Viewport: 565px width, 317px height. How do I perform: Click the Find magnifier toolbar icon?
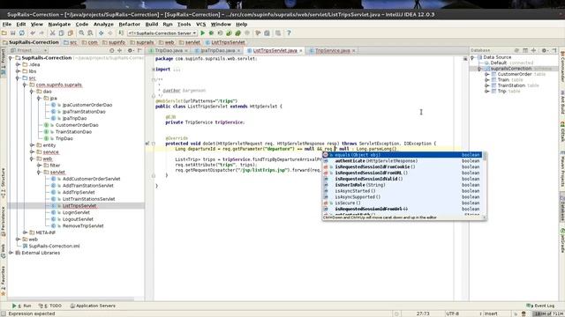[x=81, y=33]
